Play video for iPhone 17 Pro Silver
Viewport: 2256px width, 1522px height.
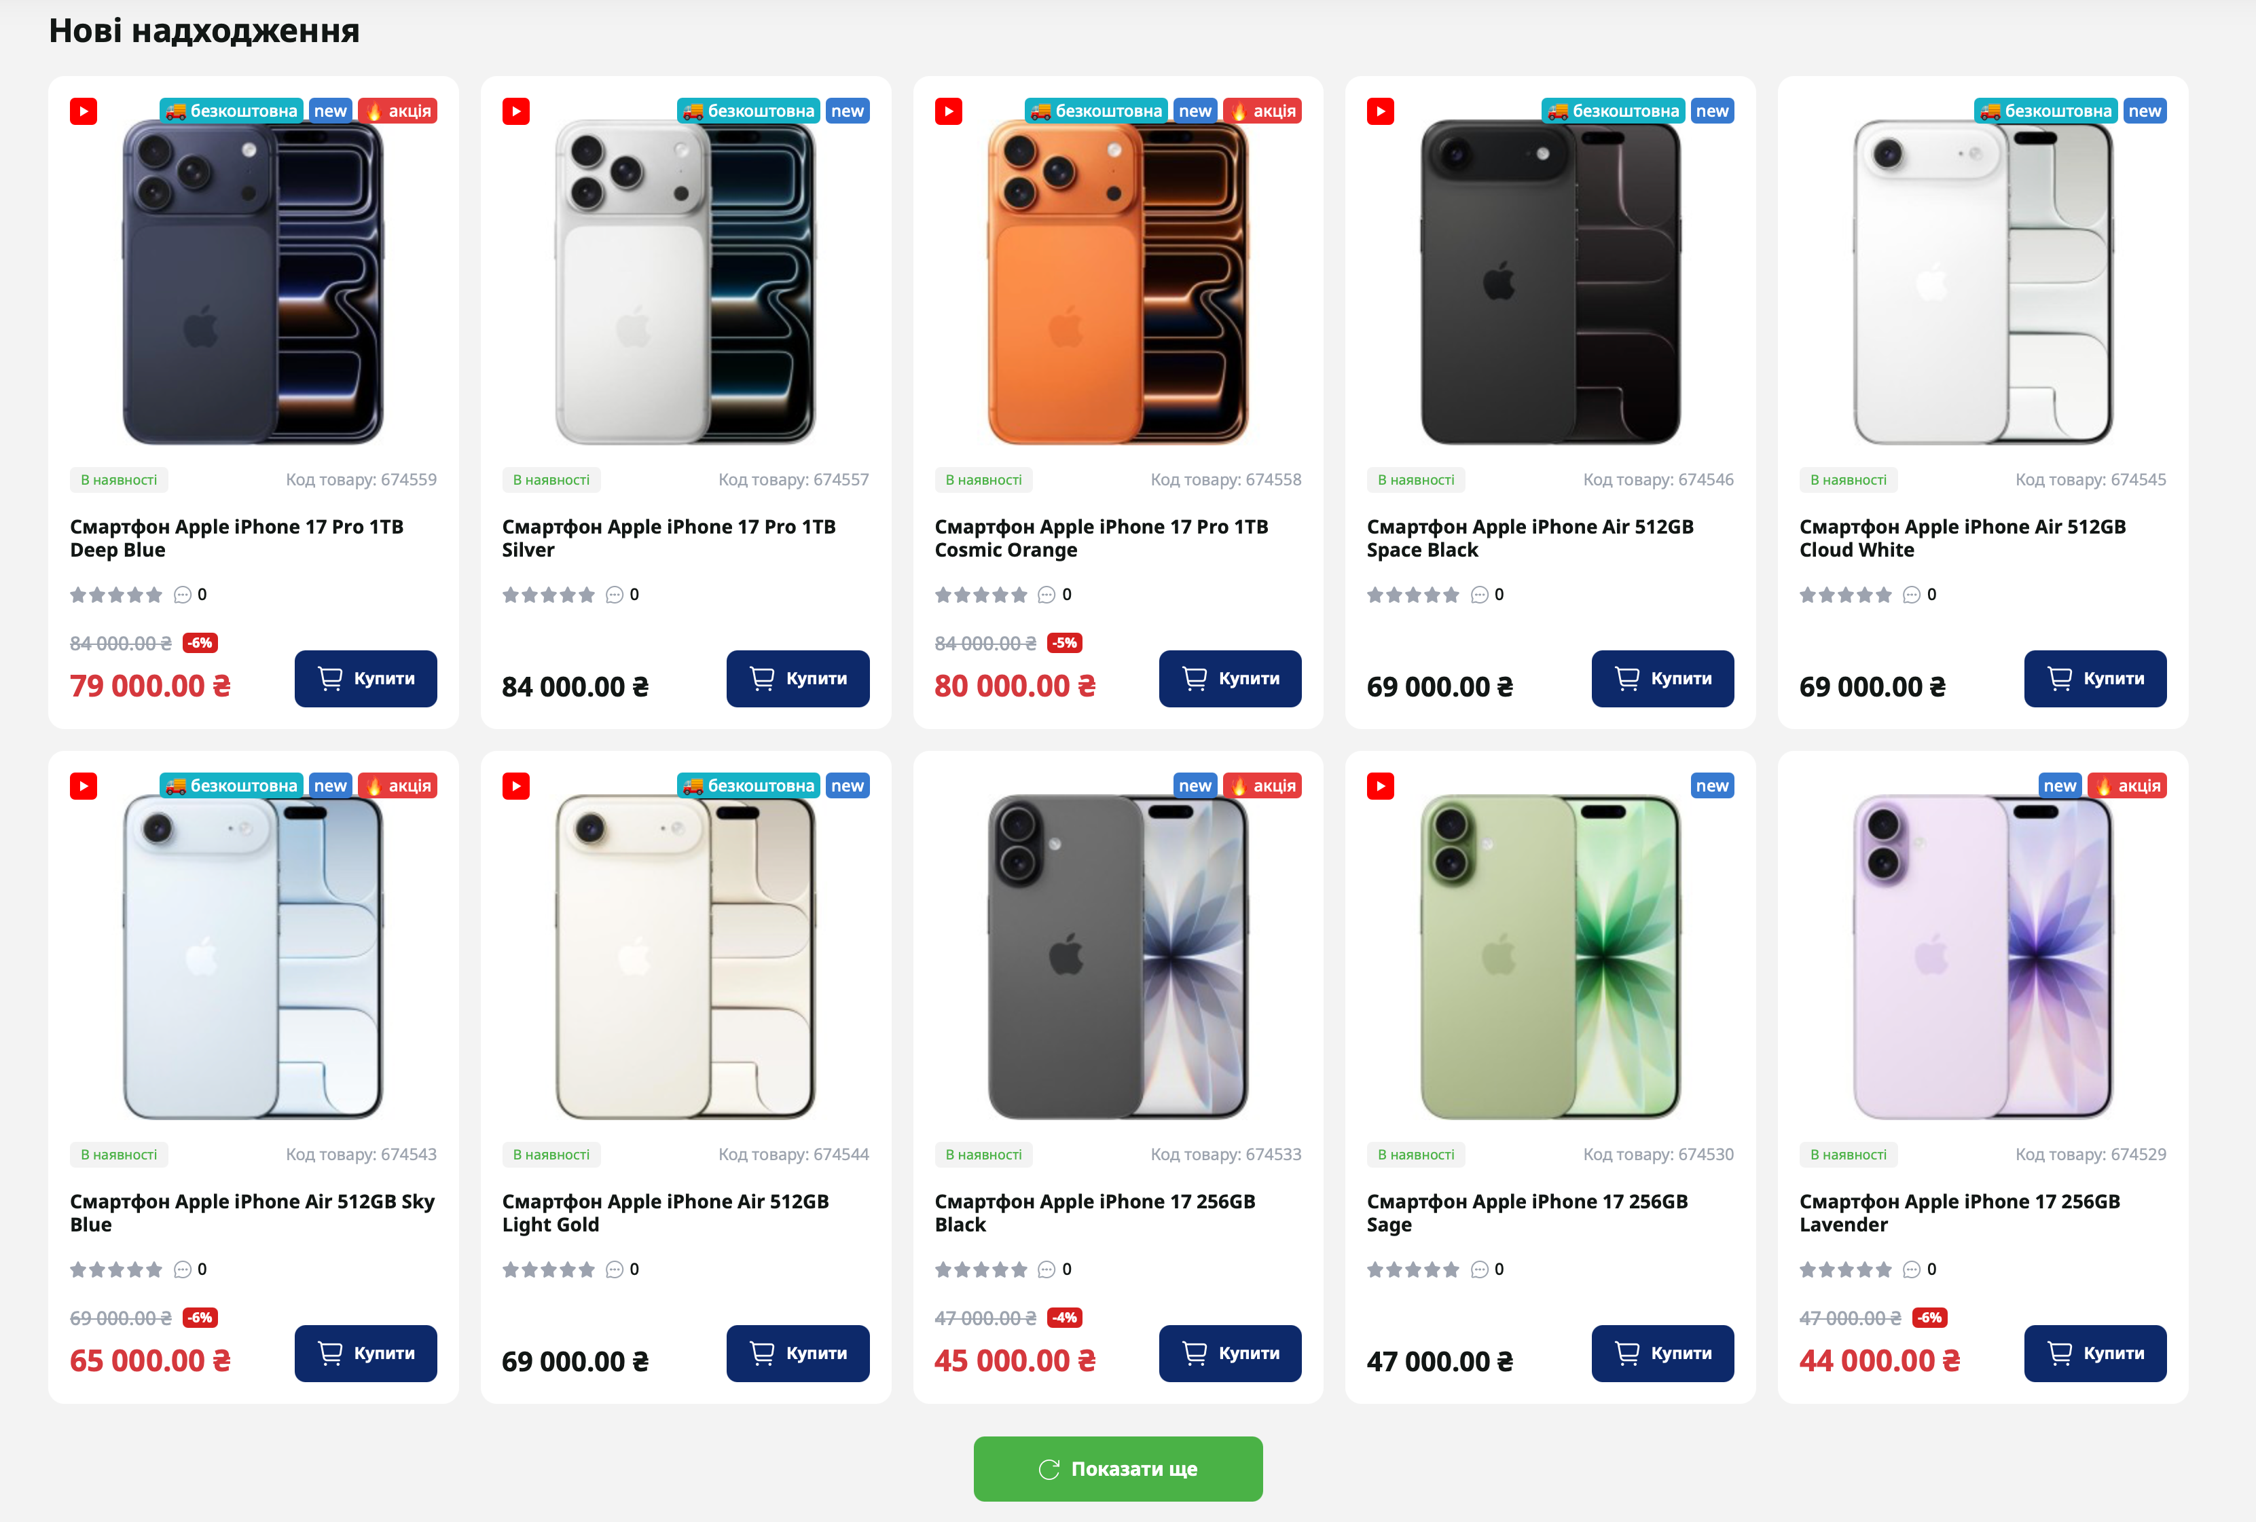(x=515, y=111)
